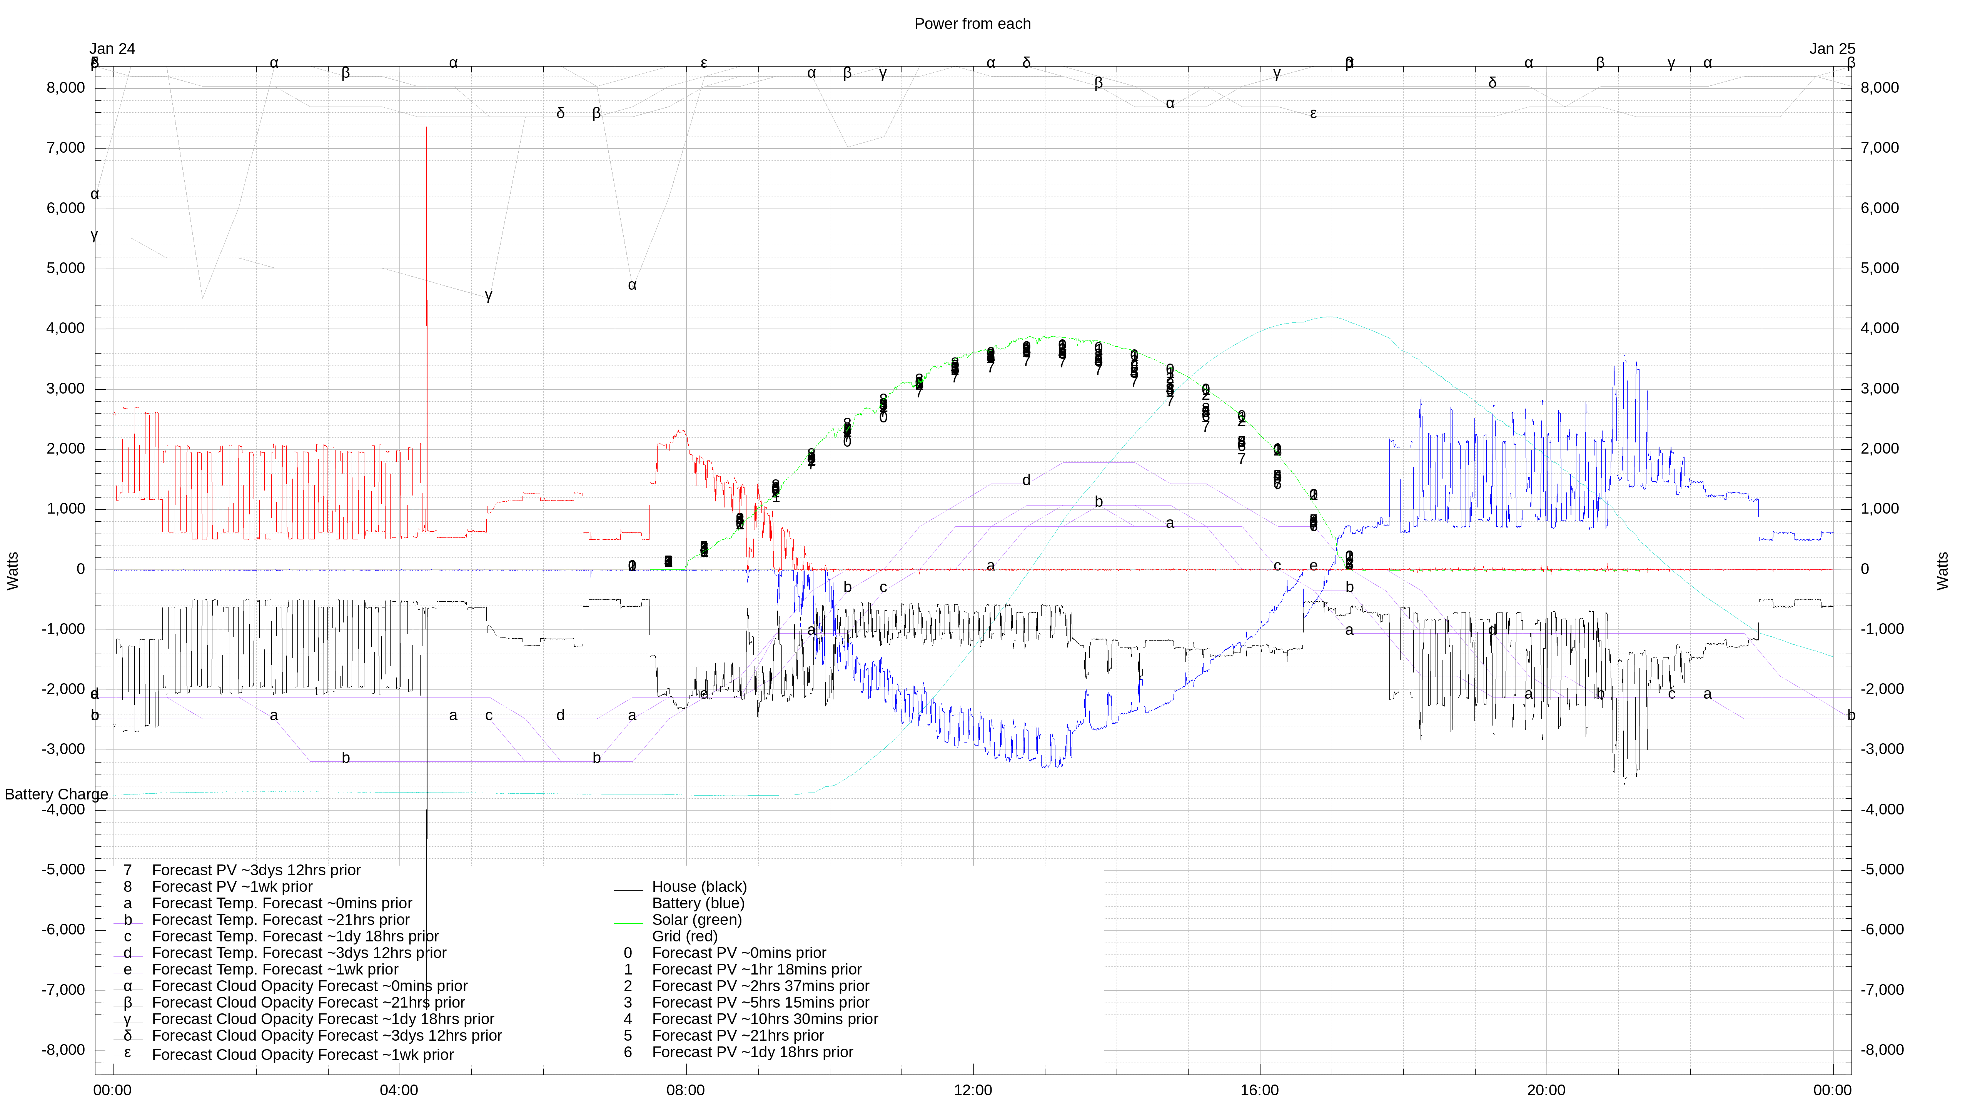The image size is (1970, 1108).
Task: Click the left '0' axis value
Action: point(80,570)
